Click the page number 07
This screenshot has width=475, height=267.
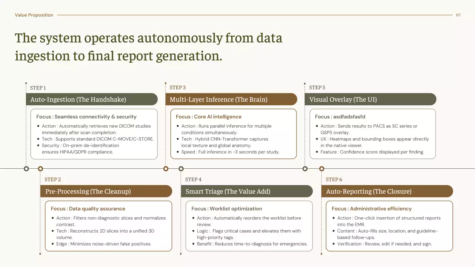click(x=458, y=15)
